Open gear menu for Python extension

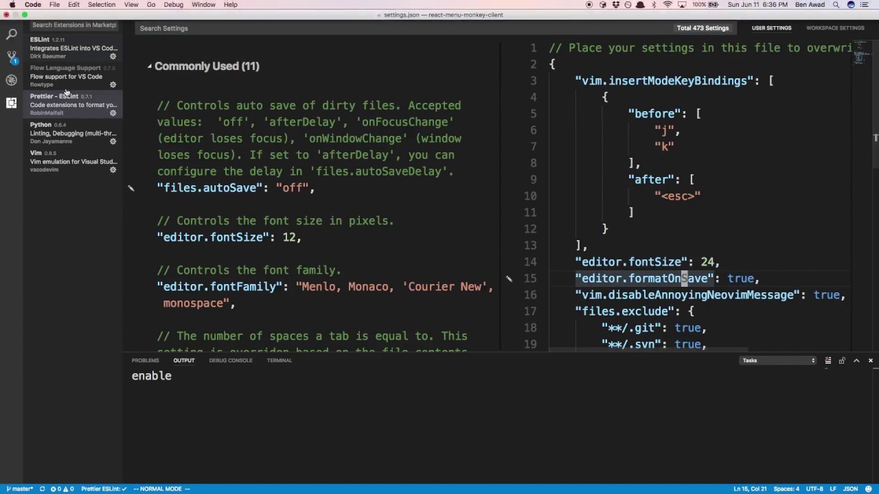113,141
